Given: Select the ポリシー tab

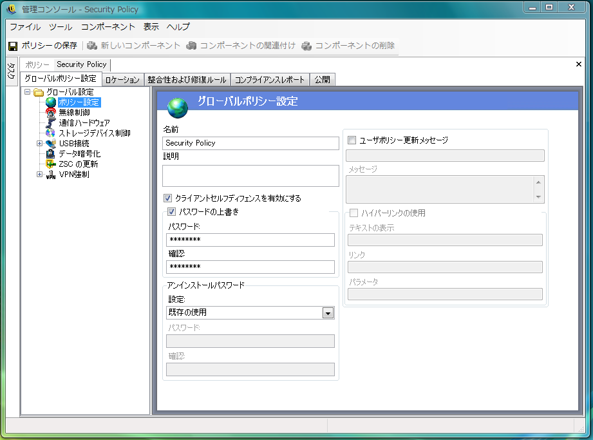Looking at the screenshot, I should (x=37, y=64).
